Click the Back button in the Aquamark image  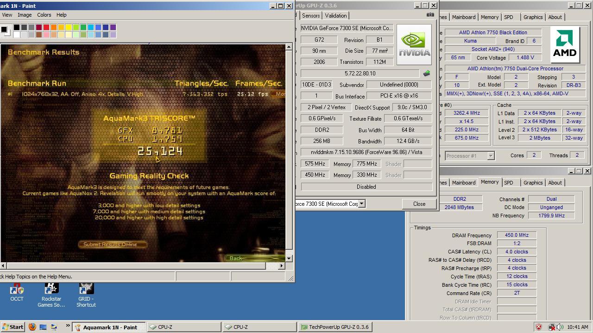click(x=236, y=258)
